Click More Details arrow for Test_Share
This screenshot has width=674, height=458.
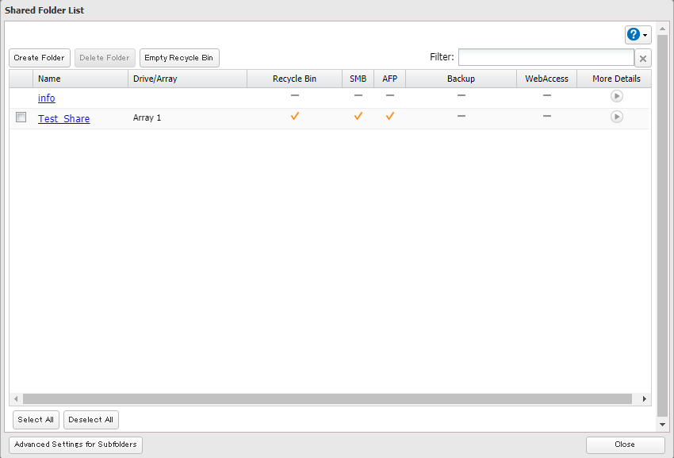tap(616, 117)
